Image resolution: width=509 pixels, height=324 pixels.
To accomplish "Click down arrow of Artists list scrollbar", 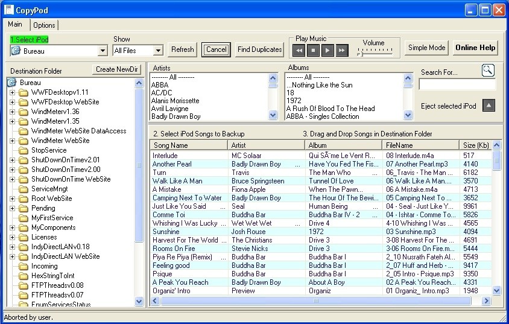I will (x=273, y=115).
